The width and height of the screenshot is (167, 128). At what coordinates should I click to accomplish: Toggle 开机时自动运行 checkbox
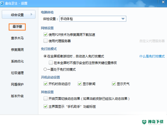coord(45,84)
